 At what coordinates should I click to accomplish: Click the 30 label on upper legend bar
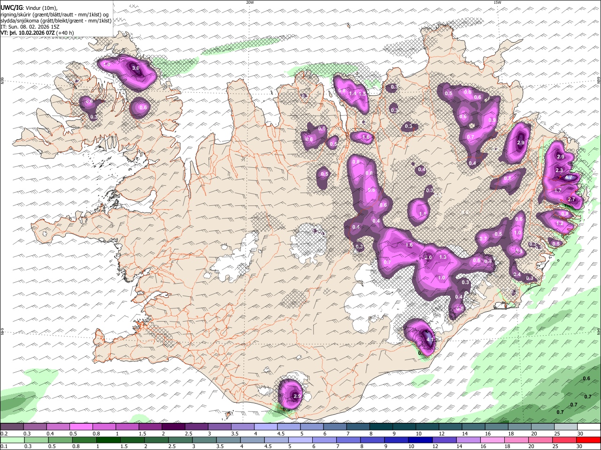click(x=580, y=434)
